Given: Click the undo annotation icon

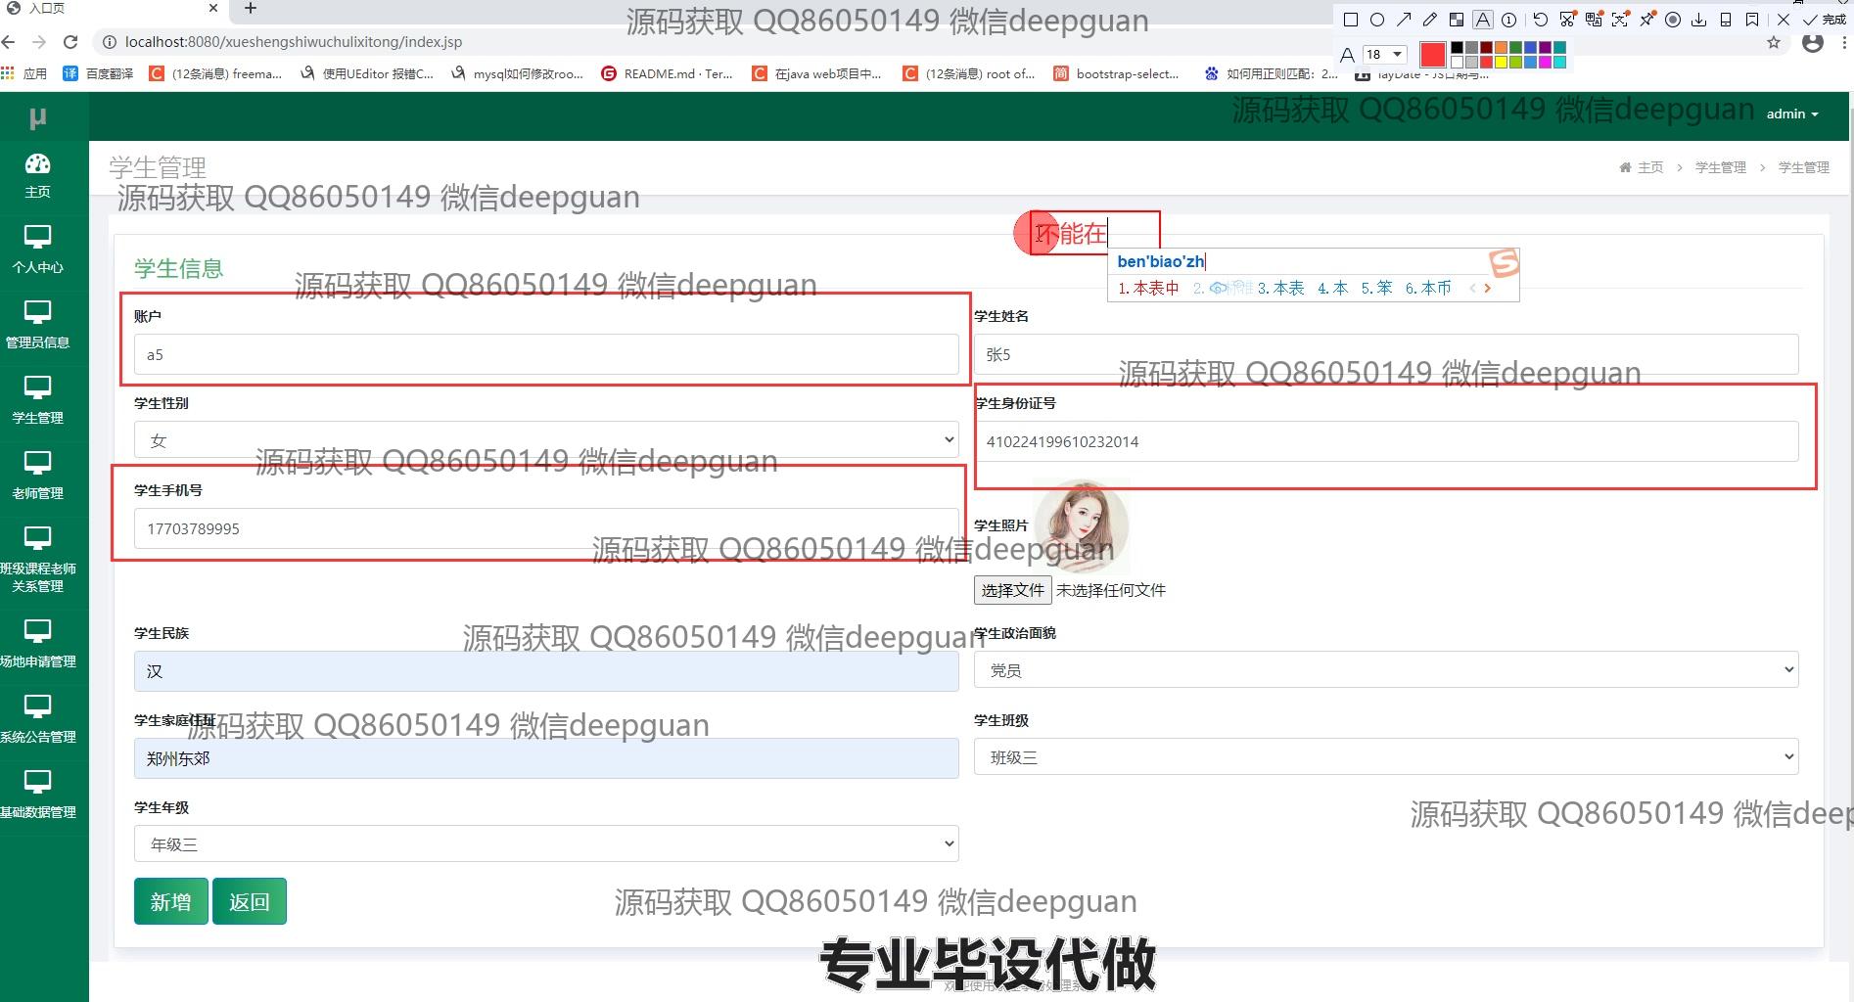Looking at the screenshot, I should coord(1540,20).
